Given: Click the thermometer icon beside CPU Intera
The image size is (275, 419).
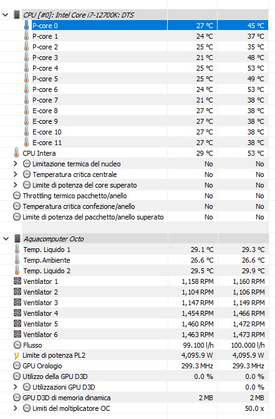Looking at the screenshot, I should tap(16, 153).
